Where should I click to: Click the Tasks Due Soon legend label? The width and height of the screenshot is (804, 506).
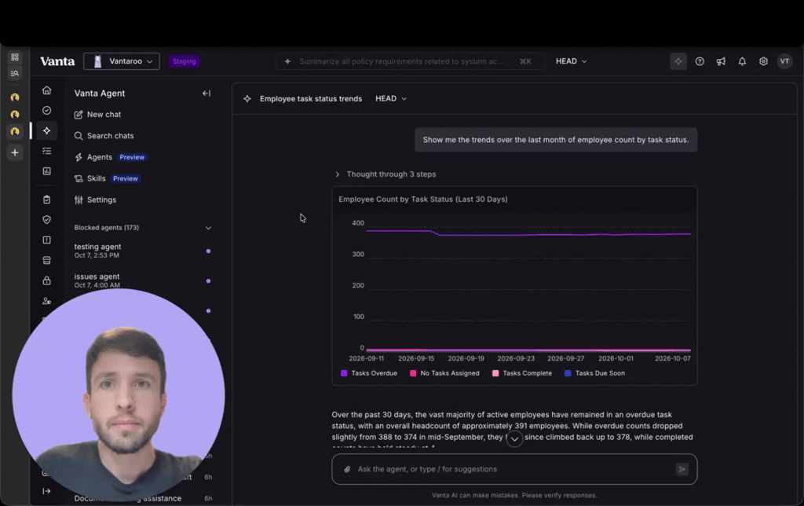pyautogui.click(x=600, y=373)
